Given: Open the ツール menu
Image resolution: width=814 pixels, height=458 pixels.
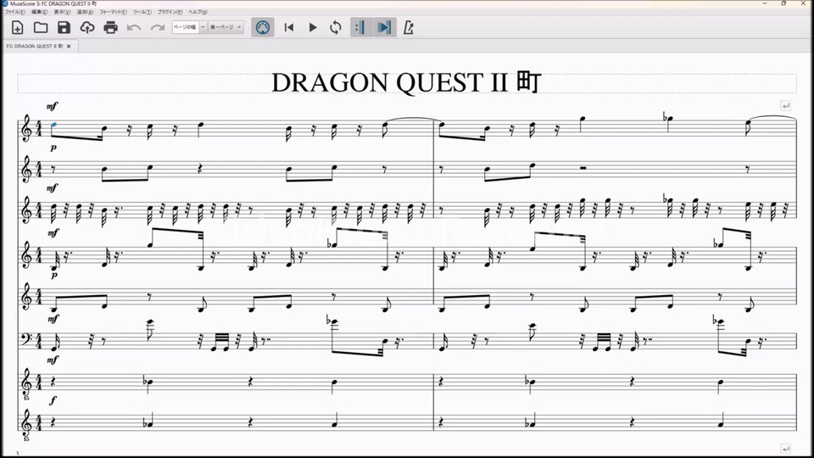Looking at the screenshot, I should pyautogui.click(x=142, y=12).
